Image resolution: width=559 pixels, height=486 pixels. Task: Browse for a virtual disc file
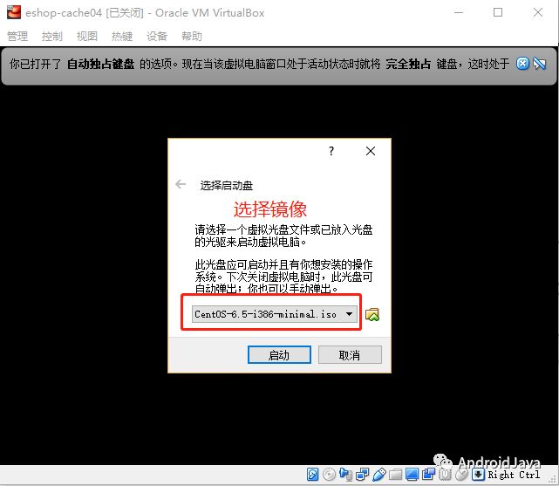(x=372, y=314)
